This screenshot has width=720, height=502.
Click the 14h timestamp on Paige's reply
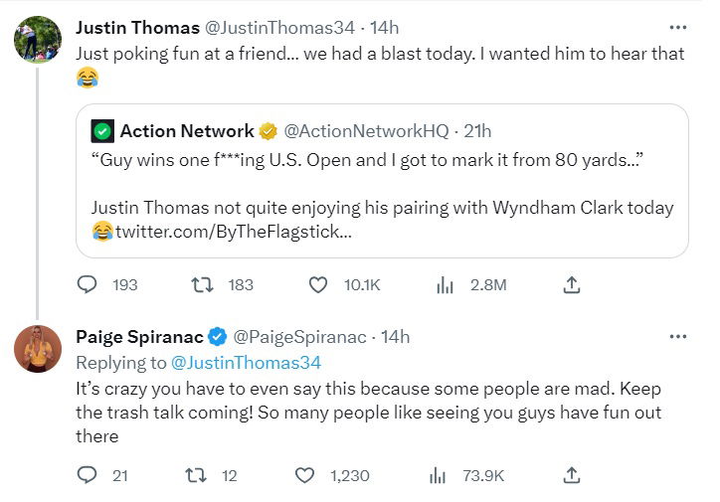coord(395,337)
